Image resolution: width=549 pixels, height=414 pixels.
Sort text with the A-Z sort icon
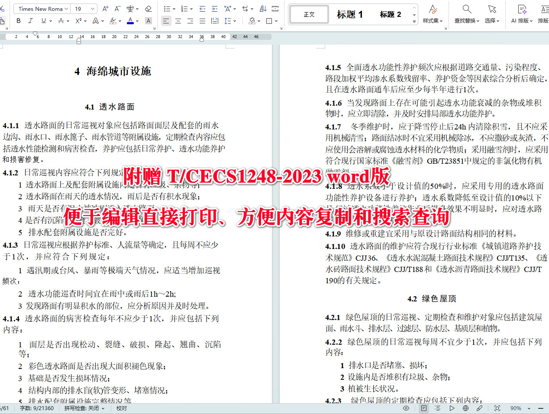point(263,9)
